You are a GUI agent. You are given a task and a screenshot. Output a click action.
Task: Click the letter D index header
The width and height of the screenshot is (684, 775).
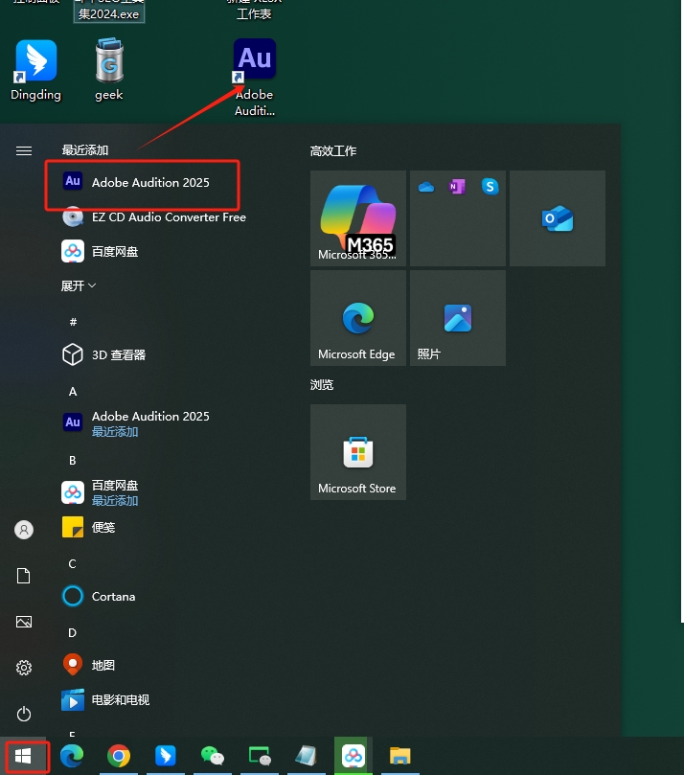(x=73, y=633)
